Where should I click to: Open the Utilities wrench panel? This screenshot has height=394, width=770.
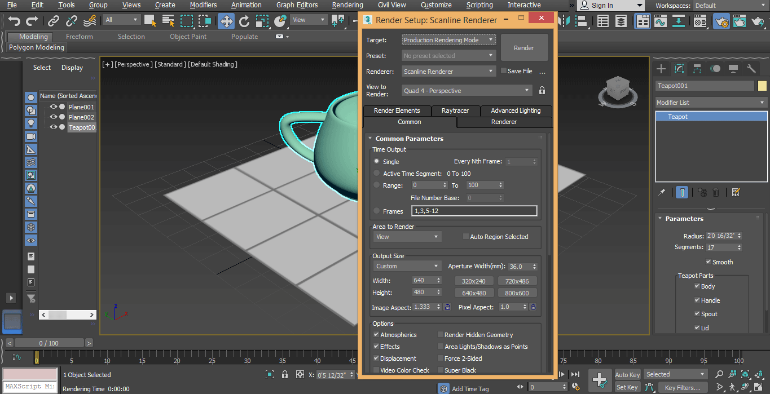pyautogui.click(x=751, y=69)
